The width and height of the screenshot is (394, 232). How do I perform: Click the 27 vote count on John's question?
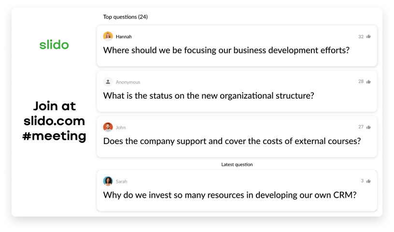(x=361, y=127)
